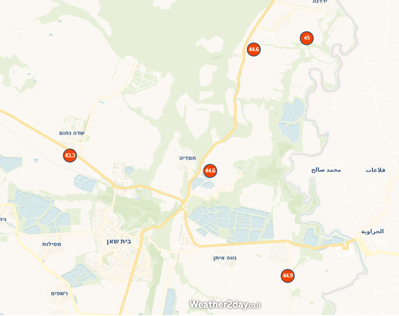Select the قلاعات label
Image resolution: width=399 pixels, height=316 pixels.
[376, 170]
